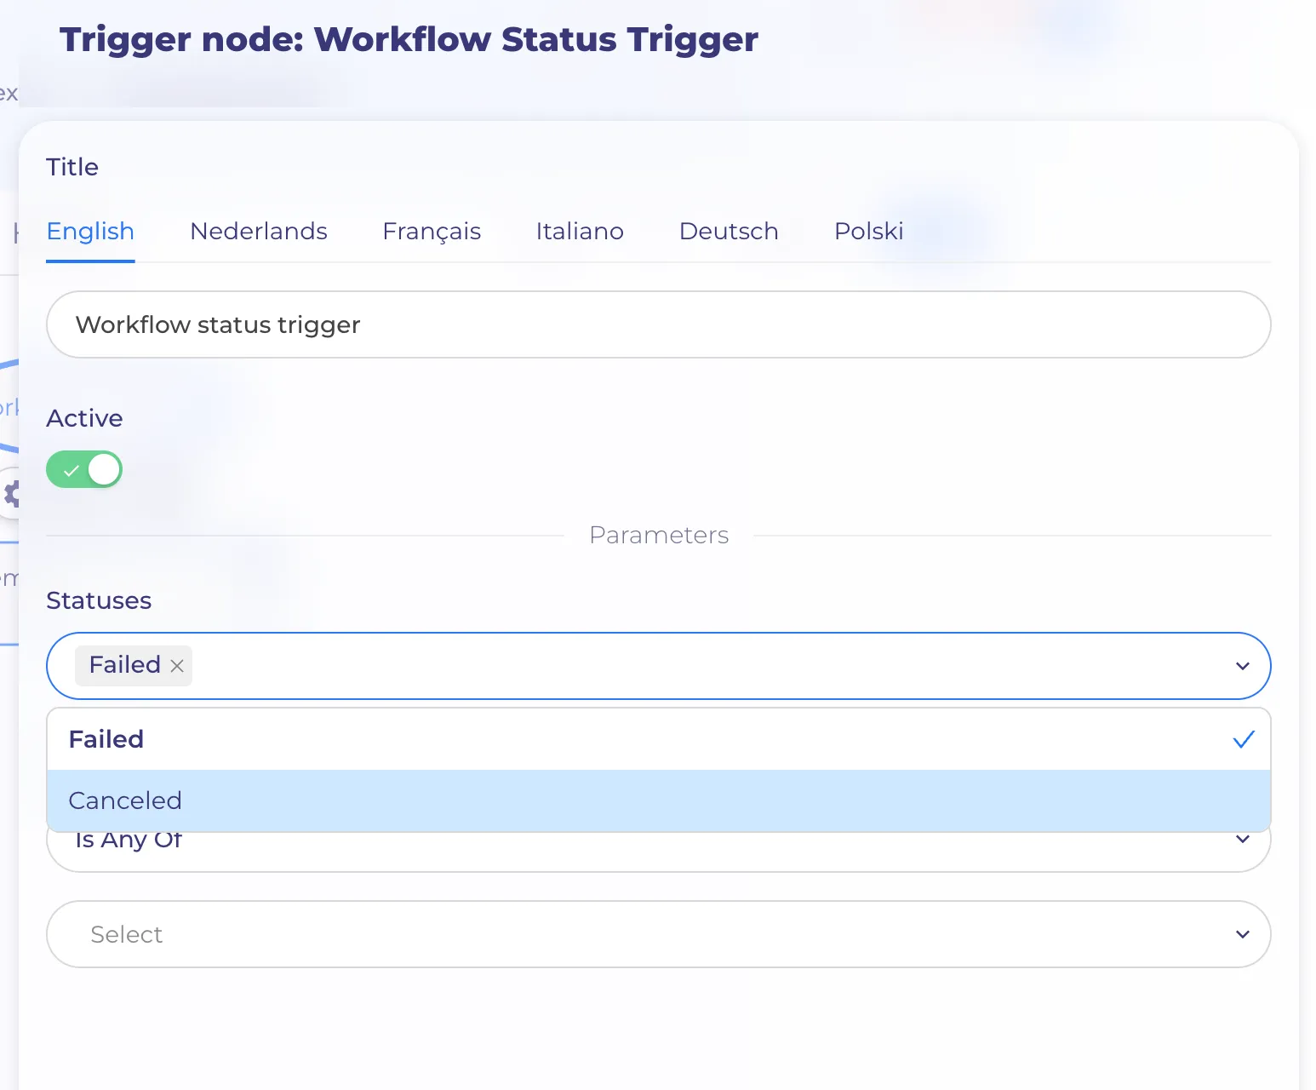Toggle the Active switch off
The height and width of the screenshot is (1090, 1316).
(x=84, y=469)
